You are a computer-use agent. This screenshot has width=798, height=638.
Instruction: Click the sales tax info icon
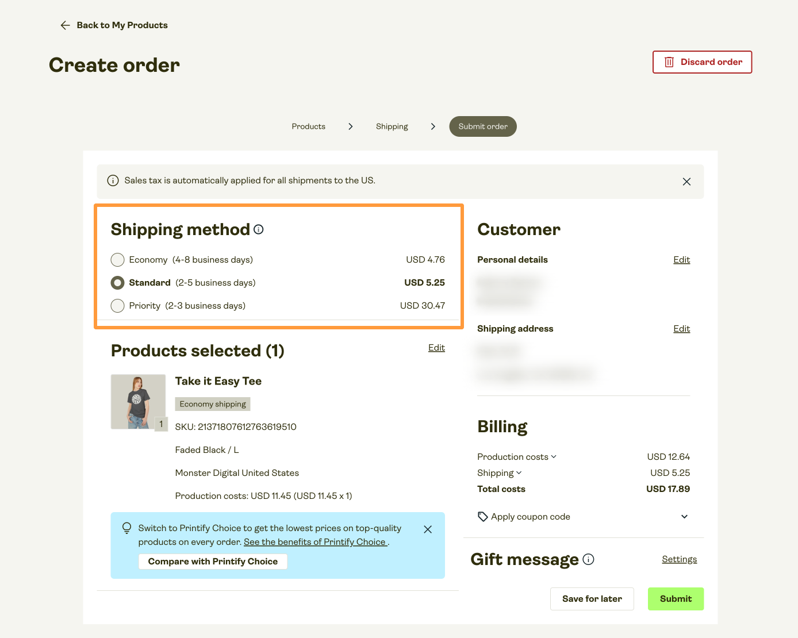click(x=113, y=180)
